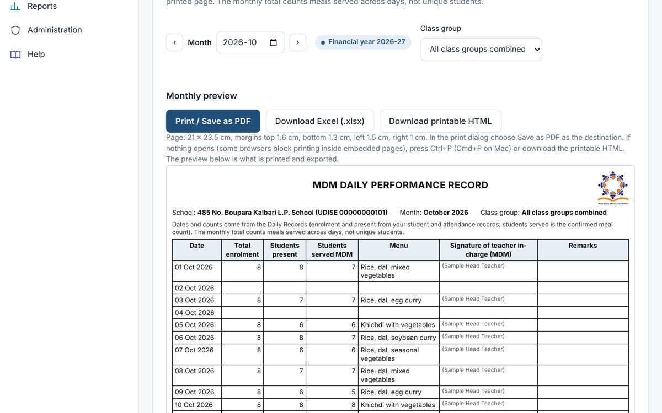Image resolution: width=662 pixels, height=413 pixels.
Task: Click Rice, dal, soybean curry menu cell
Action: point(398,338)
